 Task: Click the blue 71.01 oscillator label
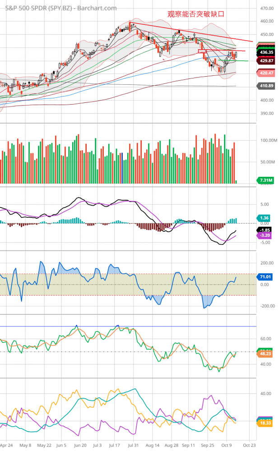[x=265, y=276]
